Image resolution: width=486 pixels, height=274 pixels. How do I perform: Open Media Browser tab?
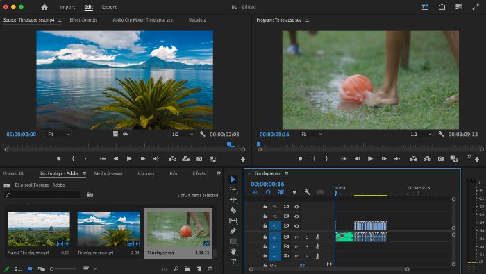click(108, 173)
